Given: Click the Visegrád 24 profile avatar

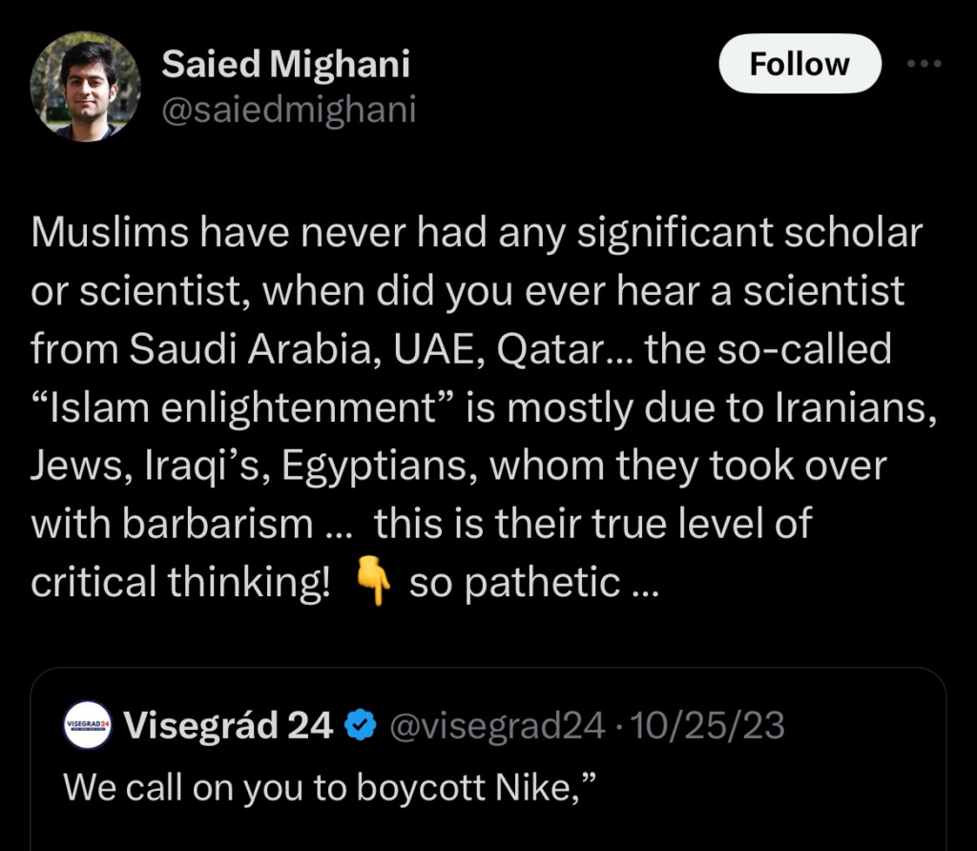Looking at the screenshot, I should pos(87,726).
